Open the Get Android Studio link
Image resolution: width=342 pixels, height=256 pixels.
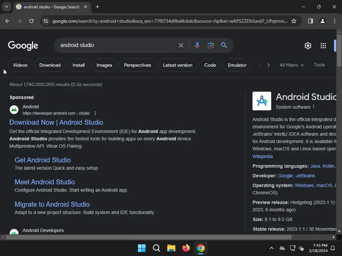pos(43,160)
